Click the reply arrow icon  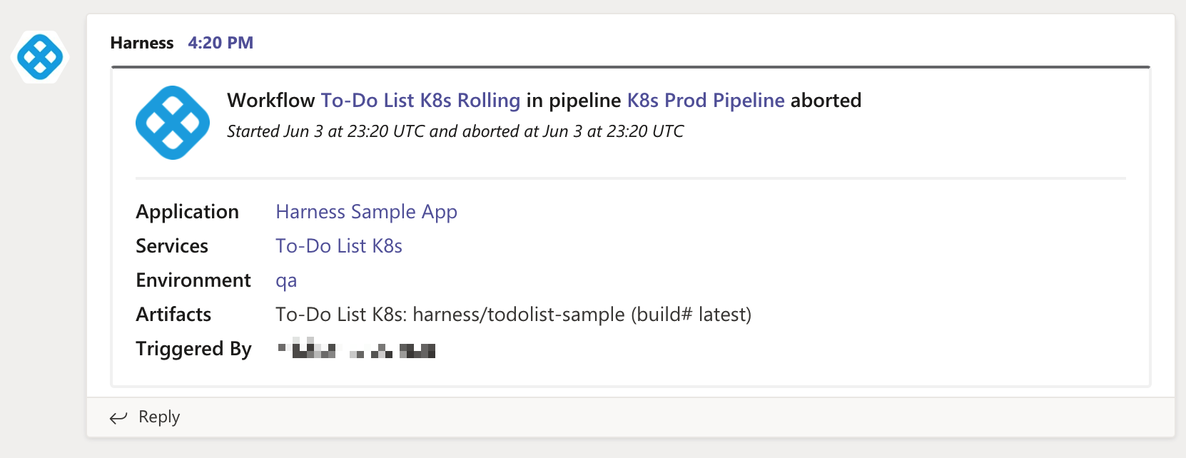[x=118, y=417]
